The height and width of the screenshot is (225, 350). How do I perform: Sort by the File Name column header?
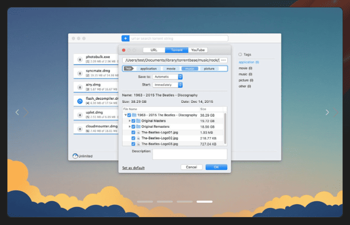pyautogui.click(x=161, y=109)
